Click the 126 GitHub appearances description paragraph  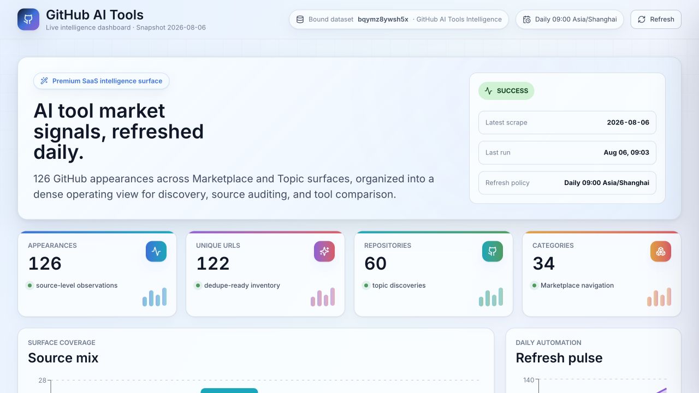coord(234,187)
